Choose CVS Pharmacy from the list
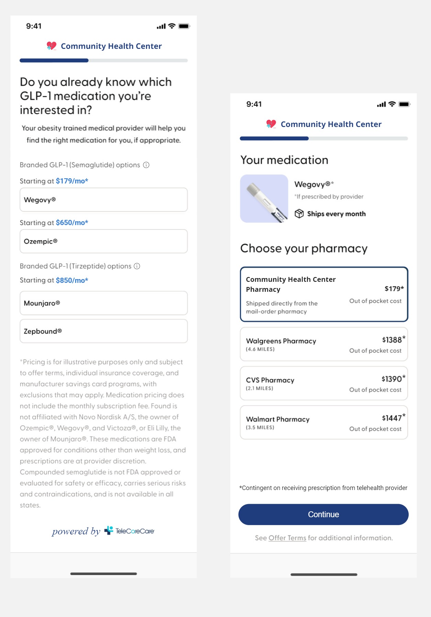431x617 pixels. point(323,383)
